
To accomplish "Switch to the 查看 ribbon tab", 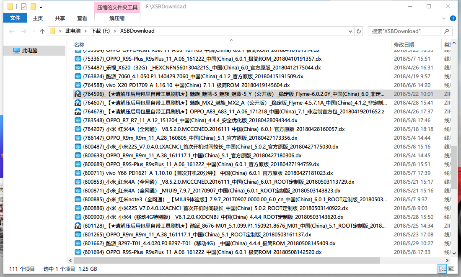I will click(82, 18).
